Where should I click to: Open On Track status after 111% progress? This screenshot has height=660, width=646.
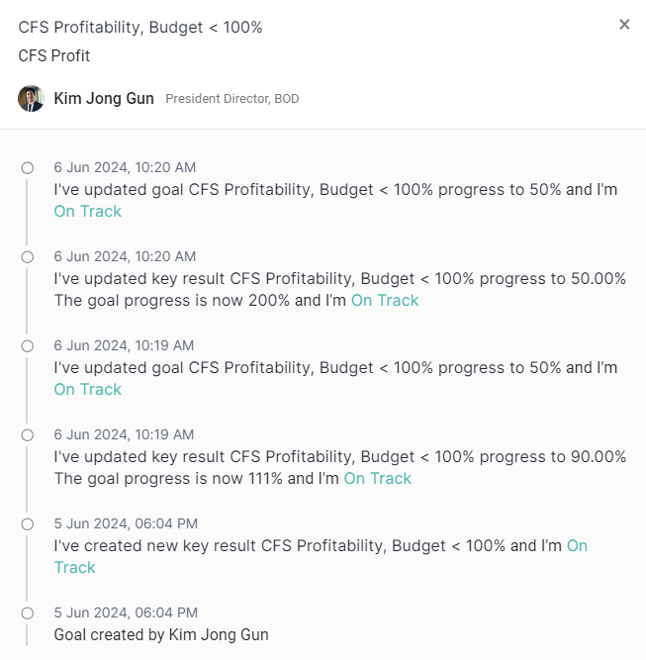[x=377, y=478]
